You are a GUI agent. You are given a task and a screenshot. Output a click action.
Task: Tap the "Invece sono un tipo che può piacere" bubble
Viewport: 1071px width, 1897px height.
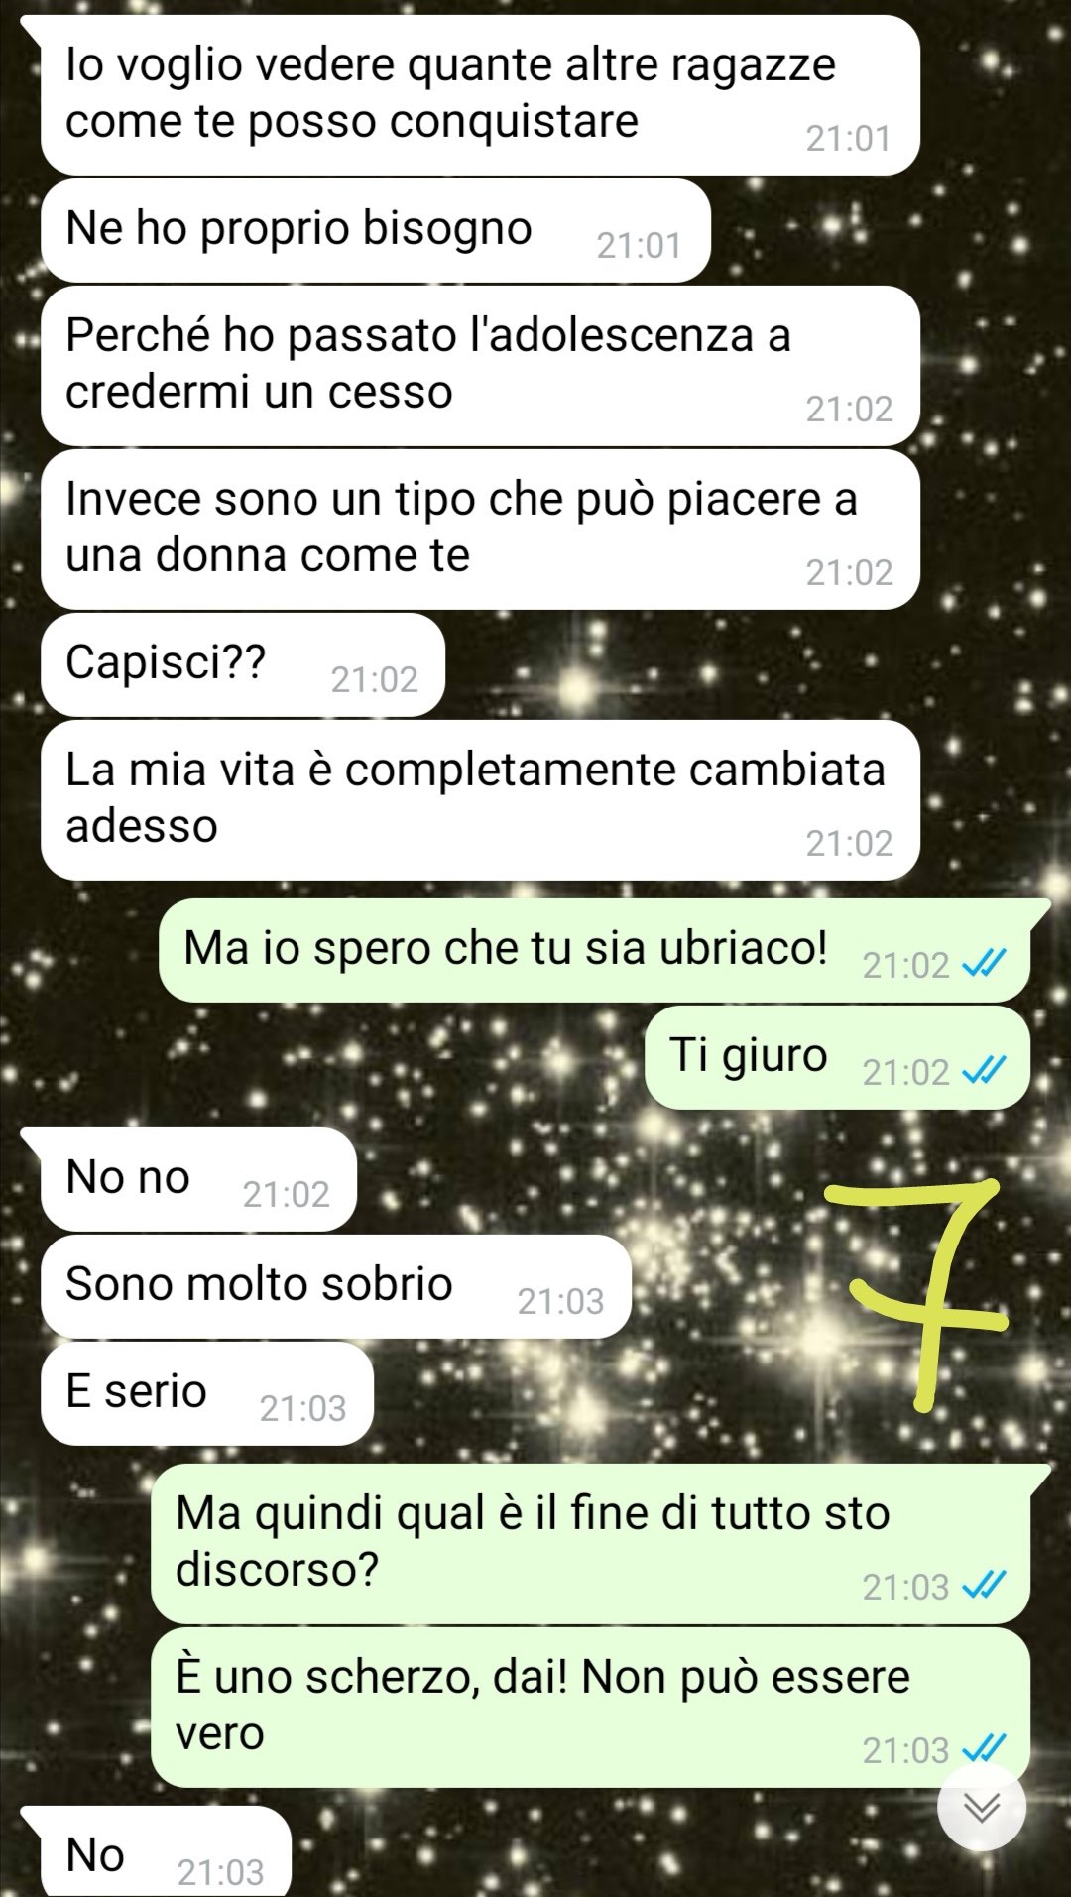(x=480, y=530)
